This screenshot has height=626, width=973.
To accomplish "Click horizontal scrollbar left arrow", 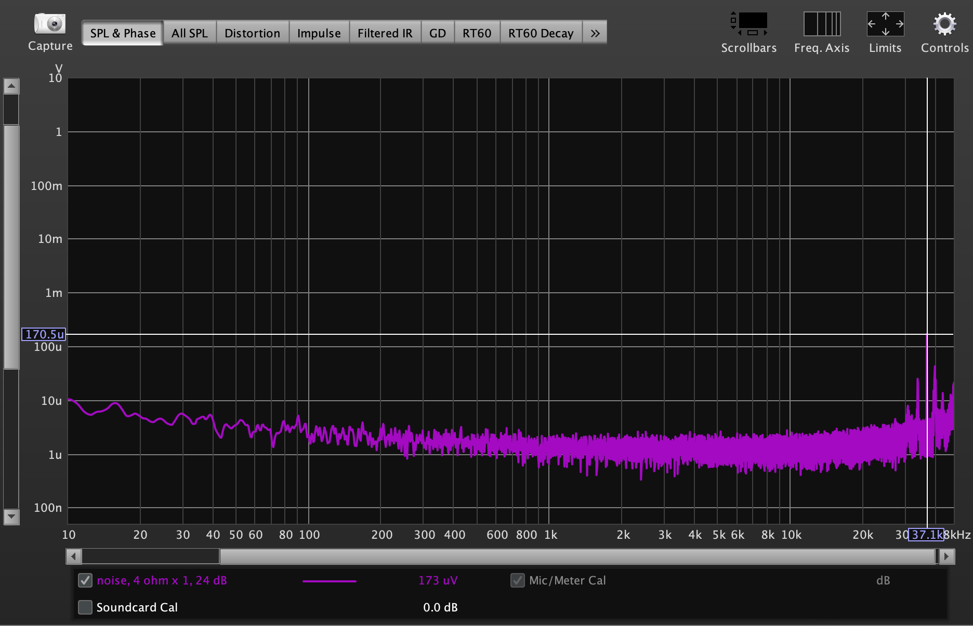I will pos(74,556).
